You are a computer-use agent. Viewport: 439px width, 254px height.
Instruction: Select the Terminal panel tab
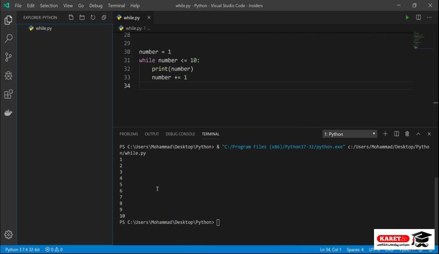(x=211, y=134)
